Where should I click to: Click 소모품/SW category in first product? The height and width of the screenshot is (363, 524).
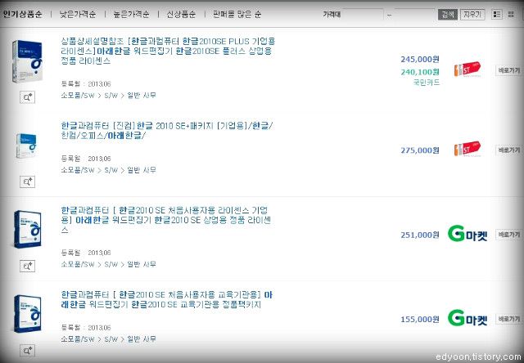[78, 96]
